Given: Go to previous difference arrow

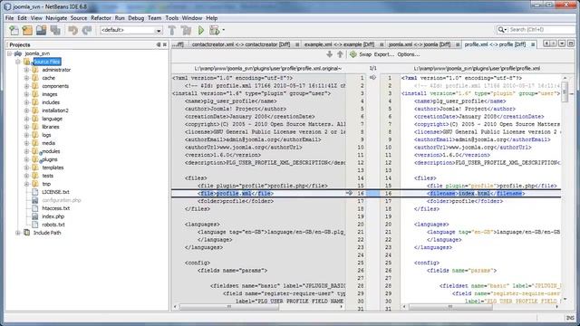Looking at the screenshot, I should tap(340, 54).
